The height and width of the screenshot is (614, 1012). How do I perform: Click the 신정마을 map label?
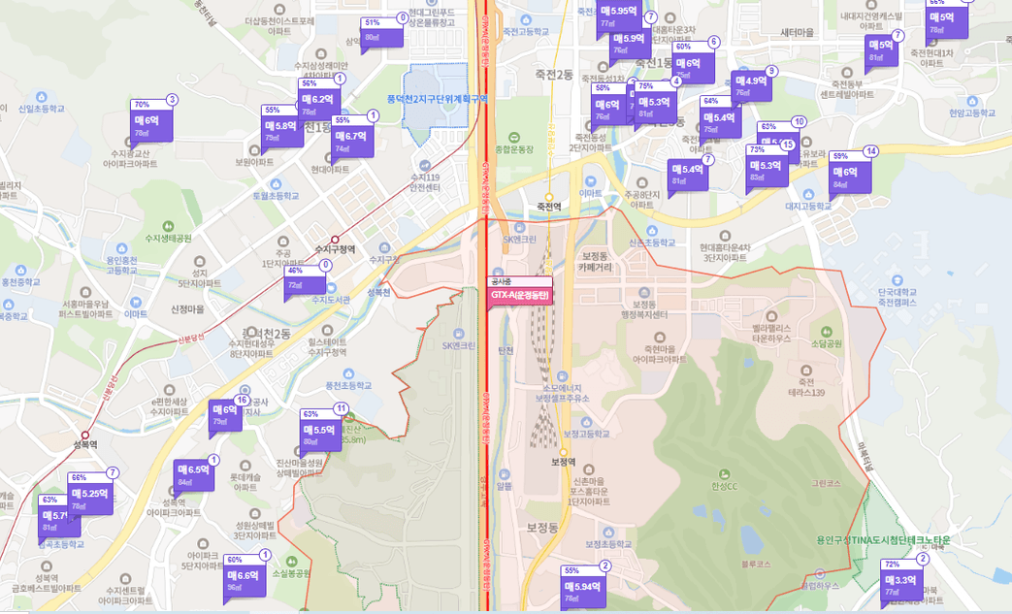pyautogui.click(x=187, y=309)
